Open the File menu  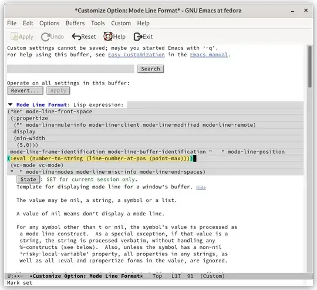pyautogui.click(x=12, y=23)
